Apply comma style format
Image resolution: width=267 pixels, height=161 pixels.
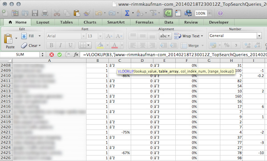coord(236,45)
